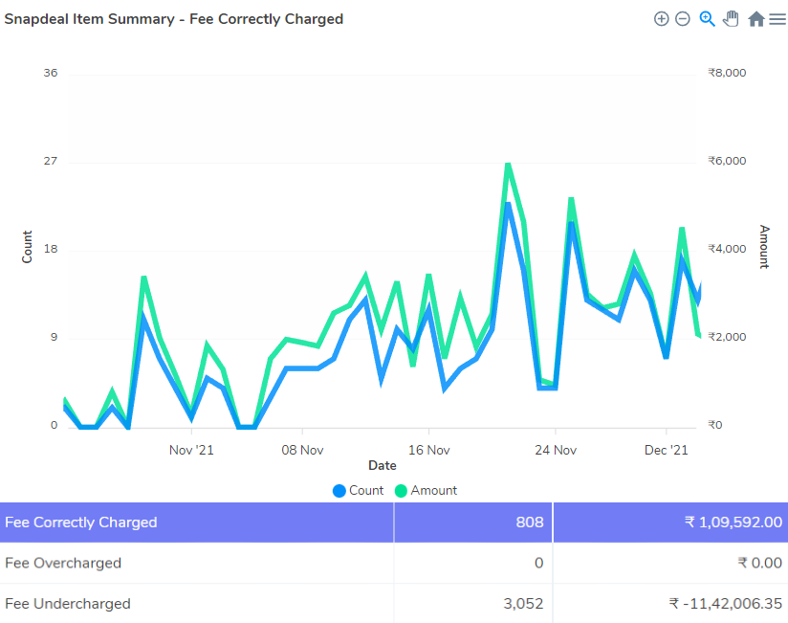Click the blue Count legend marker
The height and width of the screenshot is (623, 788).
pyautogui.click(x=339, y=491)
